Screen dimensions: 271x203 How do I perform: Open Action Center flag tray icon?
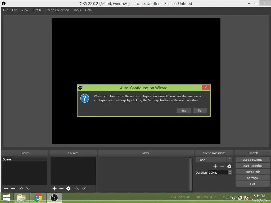[246, 198]
